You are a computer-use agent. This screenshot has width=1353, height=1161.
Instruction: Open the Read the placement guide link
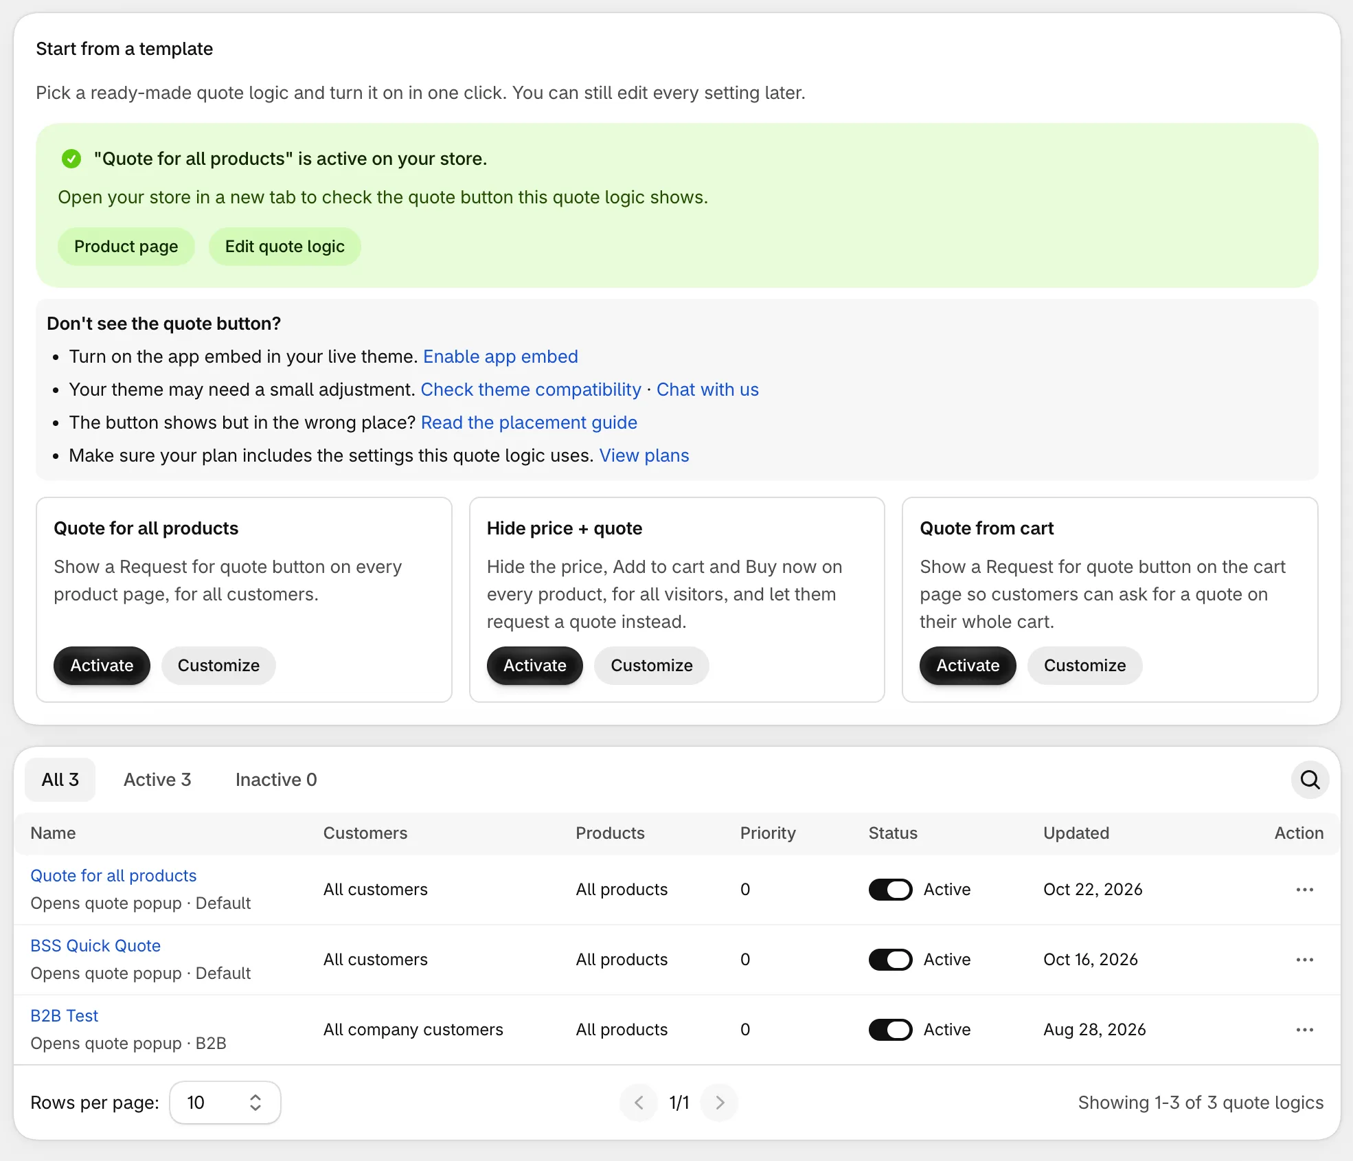(529, 422)
